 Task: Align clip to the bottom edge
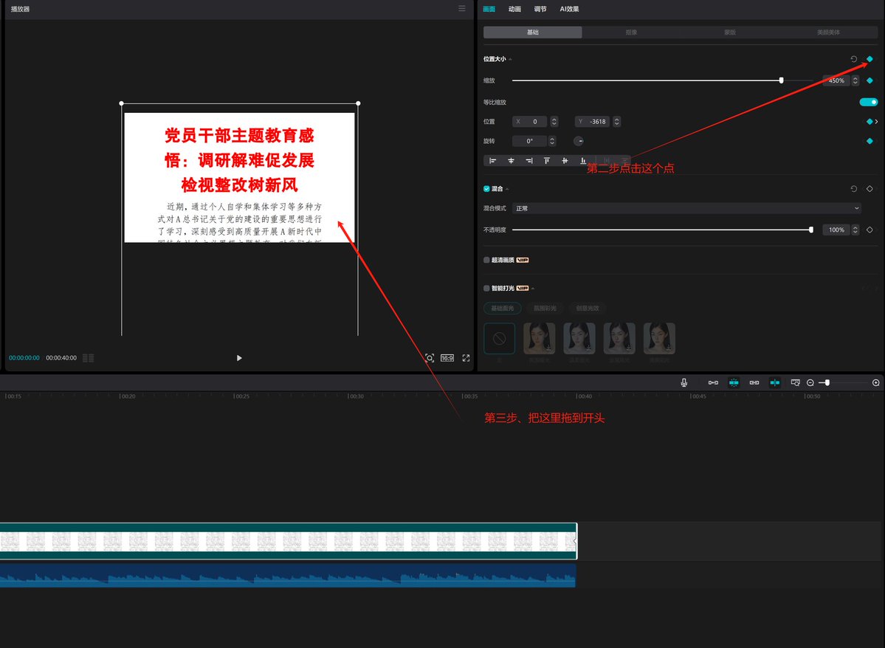pyautogui.click(x=583, y=161)
